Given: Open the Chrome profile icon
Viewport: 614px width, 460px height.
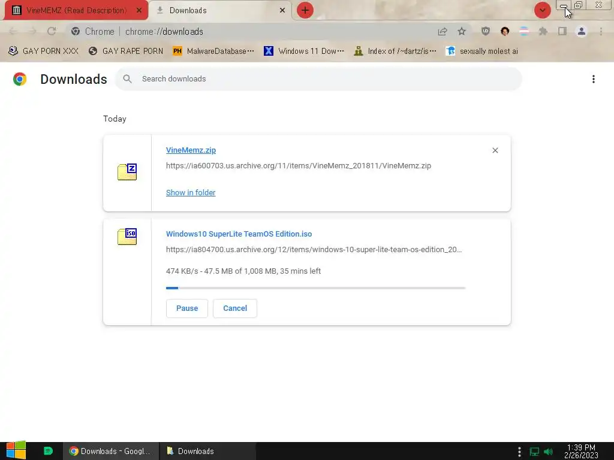Looking at the screenshot, I should coord(582,31).
